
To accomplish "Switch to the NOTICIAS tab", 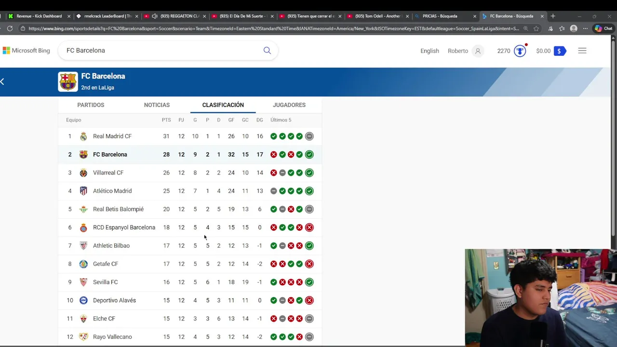I will [x=157, y=105].
